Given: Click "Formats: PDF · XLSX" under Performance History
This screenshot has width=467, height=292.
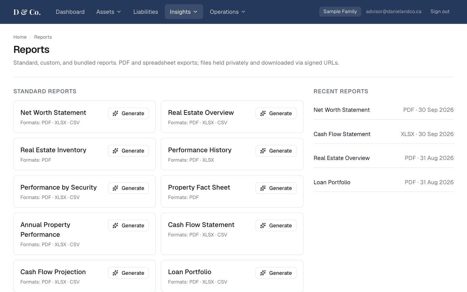Looking at the screenshot, I should (x=191, y=160).
